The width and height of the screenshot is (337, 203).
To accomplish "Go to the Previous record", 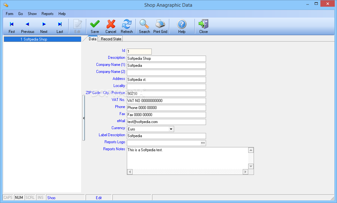I will (x=27, y=27).
